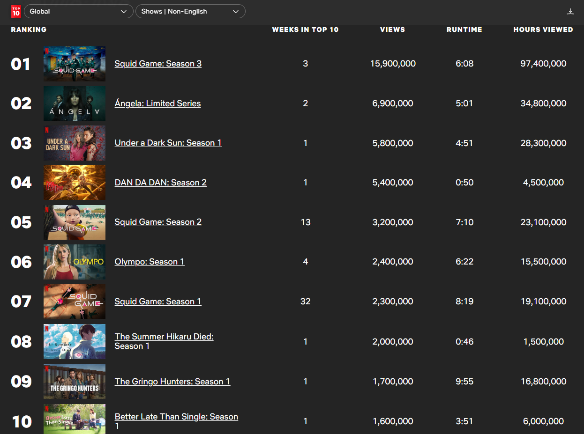Click the 13 weeks in top 10 value
The image size is (584, 434).
(306, 222)
